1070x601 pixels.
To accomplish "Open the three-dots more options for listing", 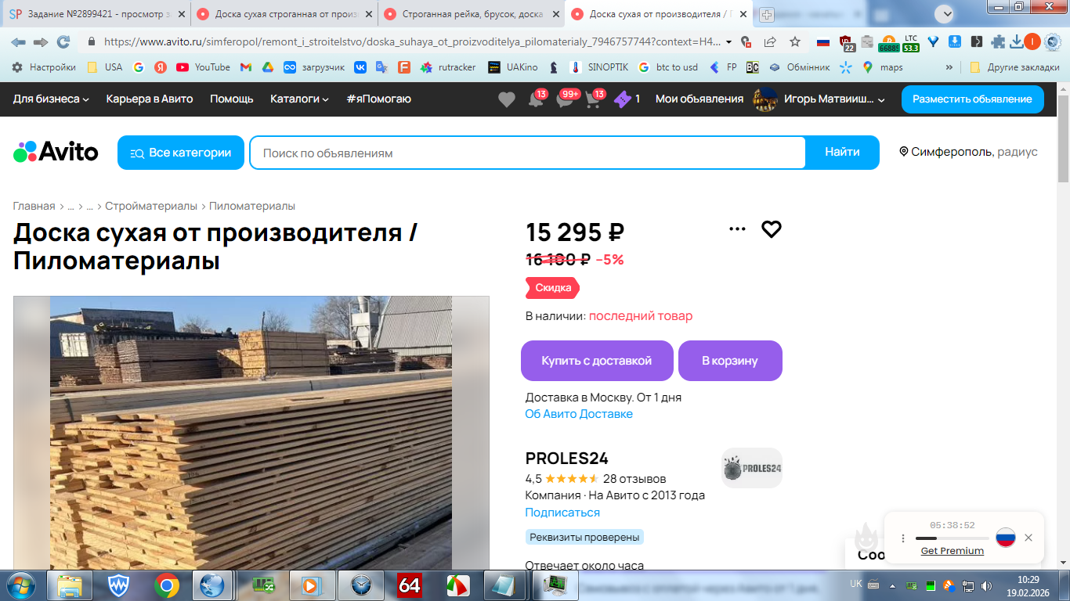I will (x=737, y=229).
